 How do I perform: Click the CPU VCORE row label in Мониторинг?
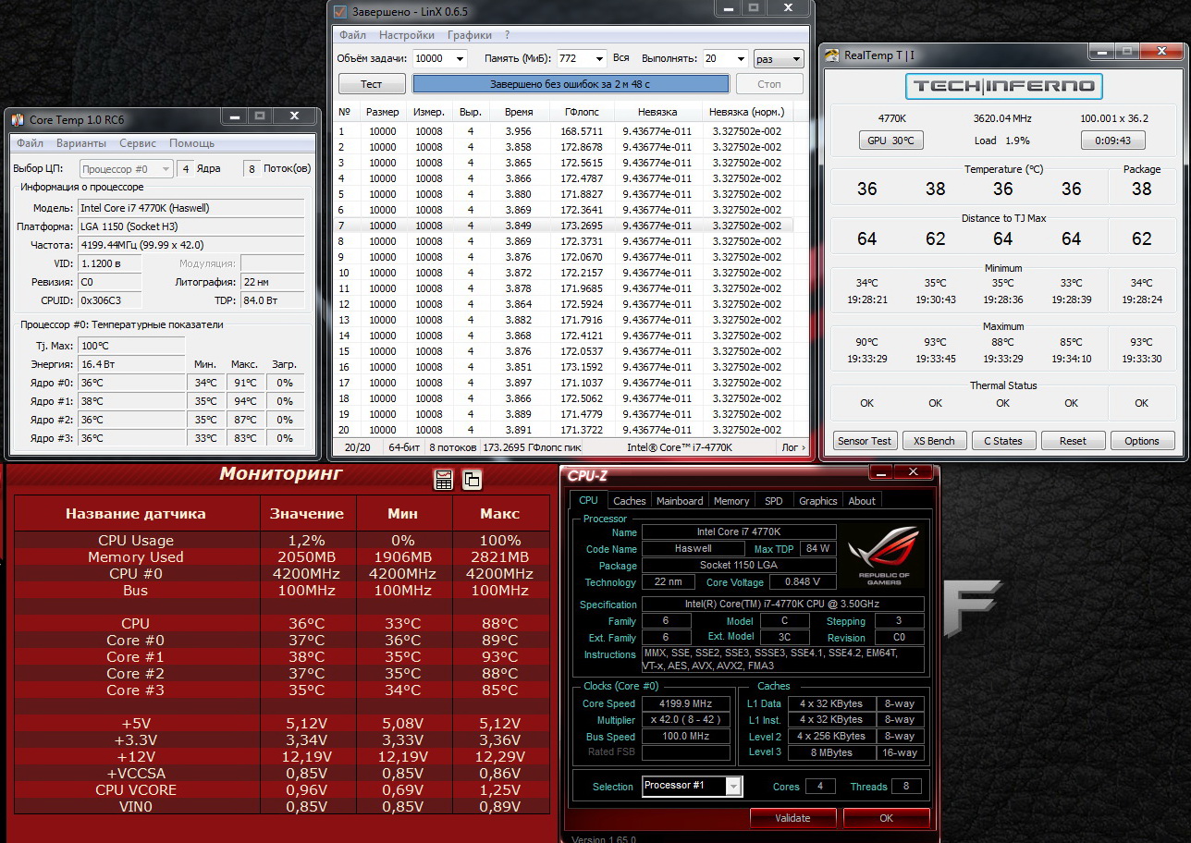point(135,790)
